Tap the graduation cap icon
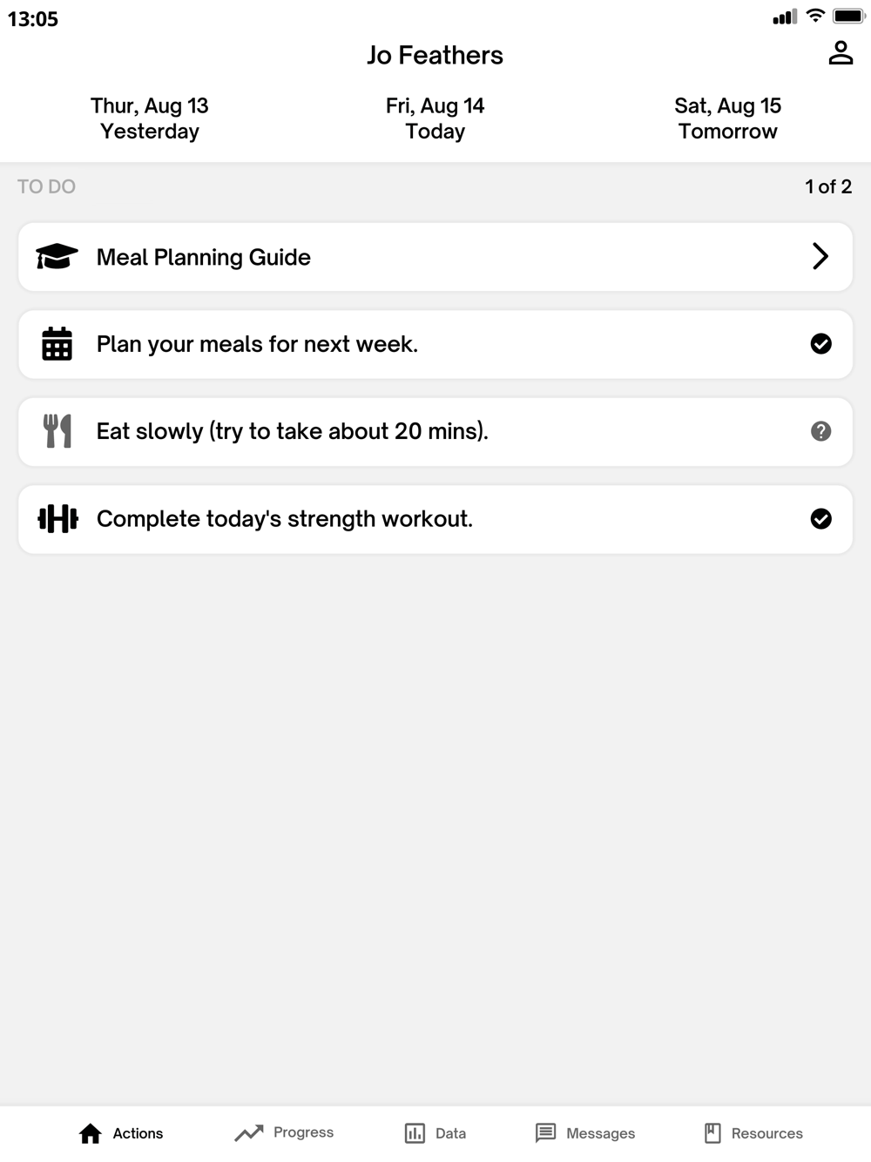 click(57, 257)
